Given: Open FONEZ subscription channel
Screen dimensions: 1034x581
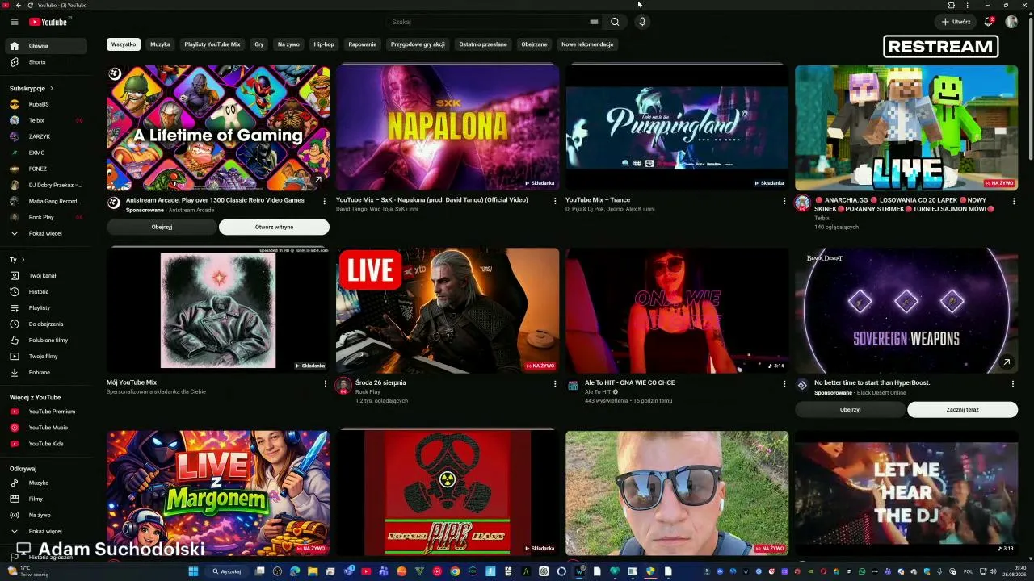Looking at the screenshot, I should coord(47,169).
